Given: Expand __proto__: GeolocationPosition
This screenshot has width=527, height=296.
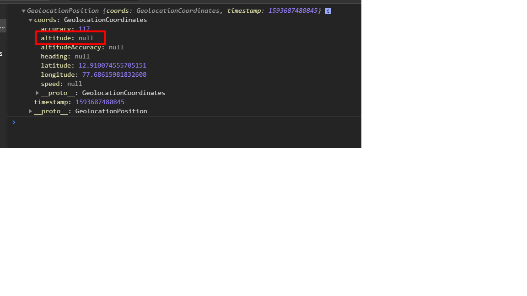Looking at the screenshot, I should pos(30,111).
